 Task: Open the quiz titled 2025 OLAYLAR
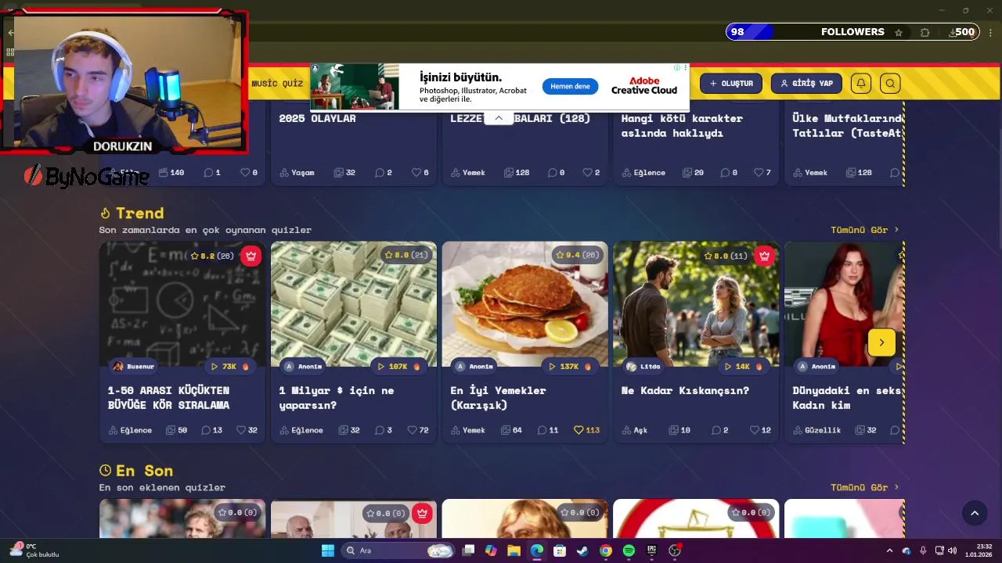pyautogui.click(x=317, y=118)
